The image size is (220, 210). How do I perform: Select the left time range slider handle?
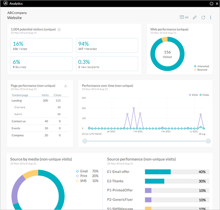point(85,141)
